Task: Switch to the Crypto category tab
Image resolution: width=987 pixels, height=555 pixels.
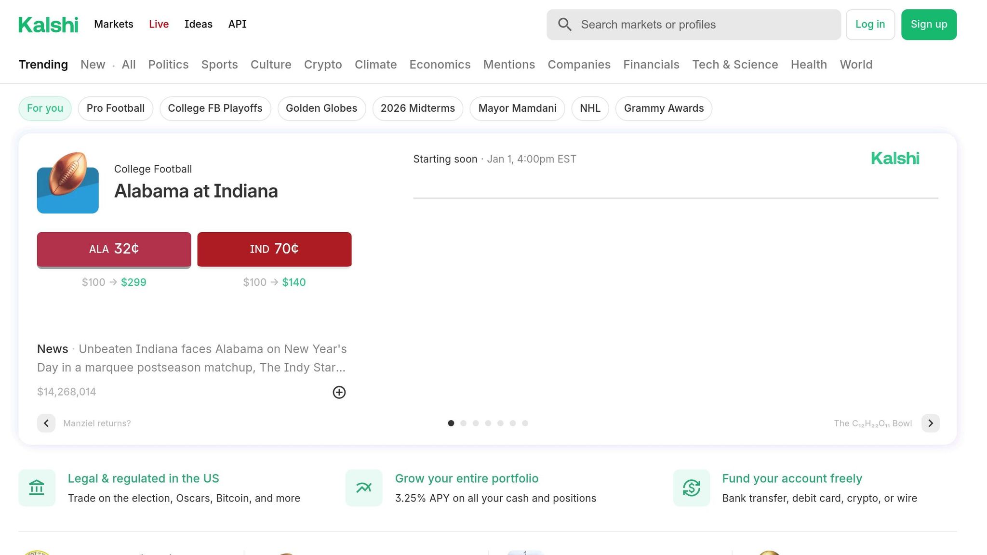Action: point(323,65)
